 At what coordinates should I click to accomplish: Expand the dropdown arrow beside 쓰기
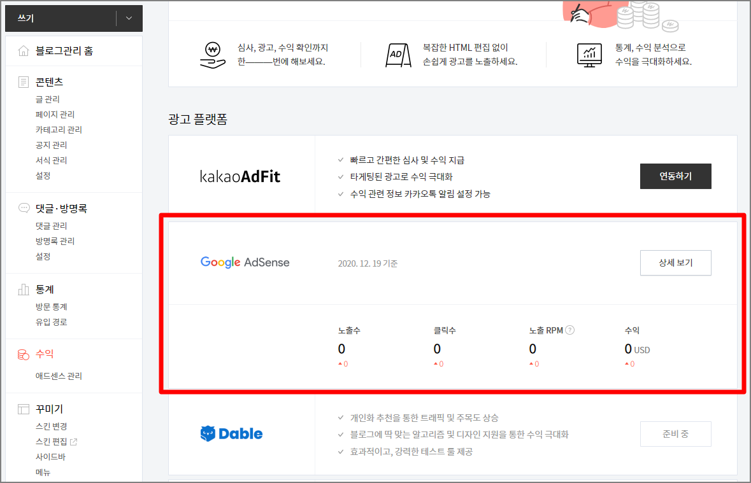129,18
